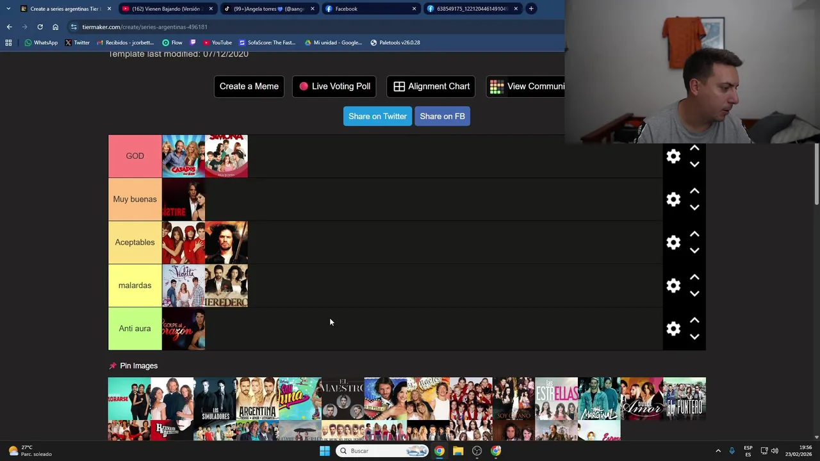Share tier list on FB
The height and width of the screenshot is (461, 820).
pyautogui.click(x=442, y=116)
